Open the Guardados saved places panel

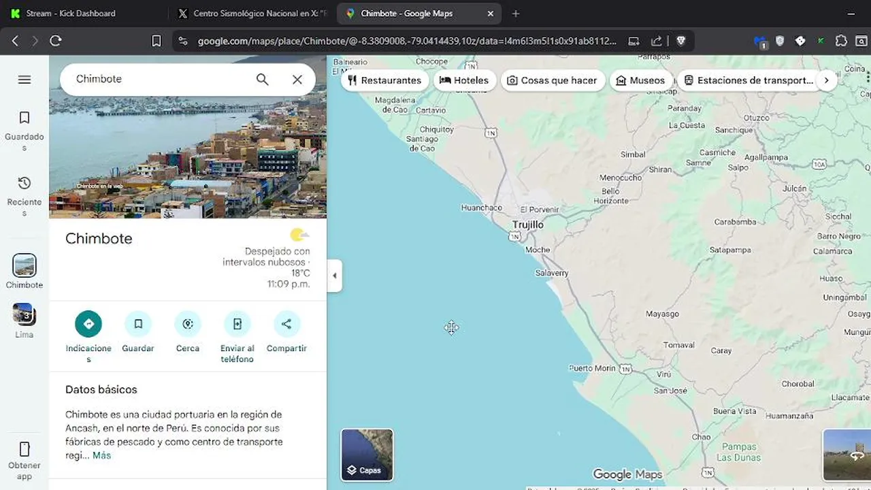(x=24, y=131)
